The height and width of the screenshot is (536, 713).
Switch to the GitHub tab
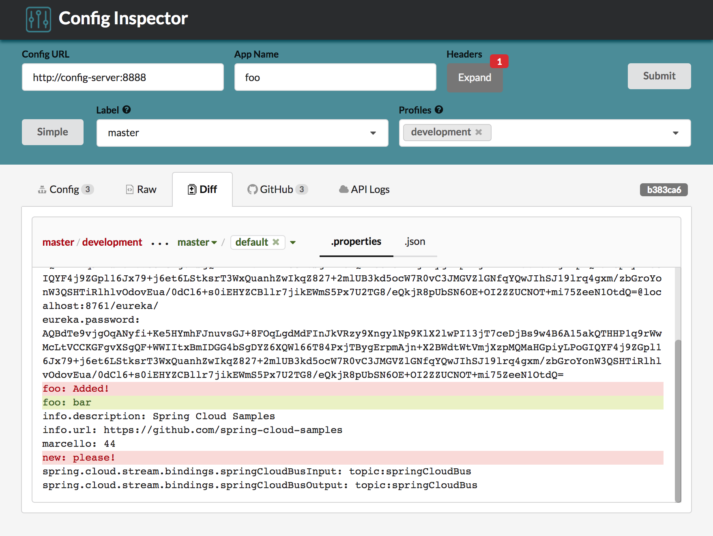pos(277,189)
